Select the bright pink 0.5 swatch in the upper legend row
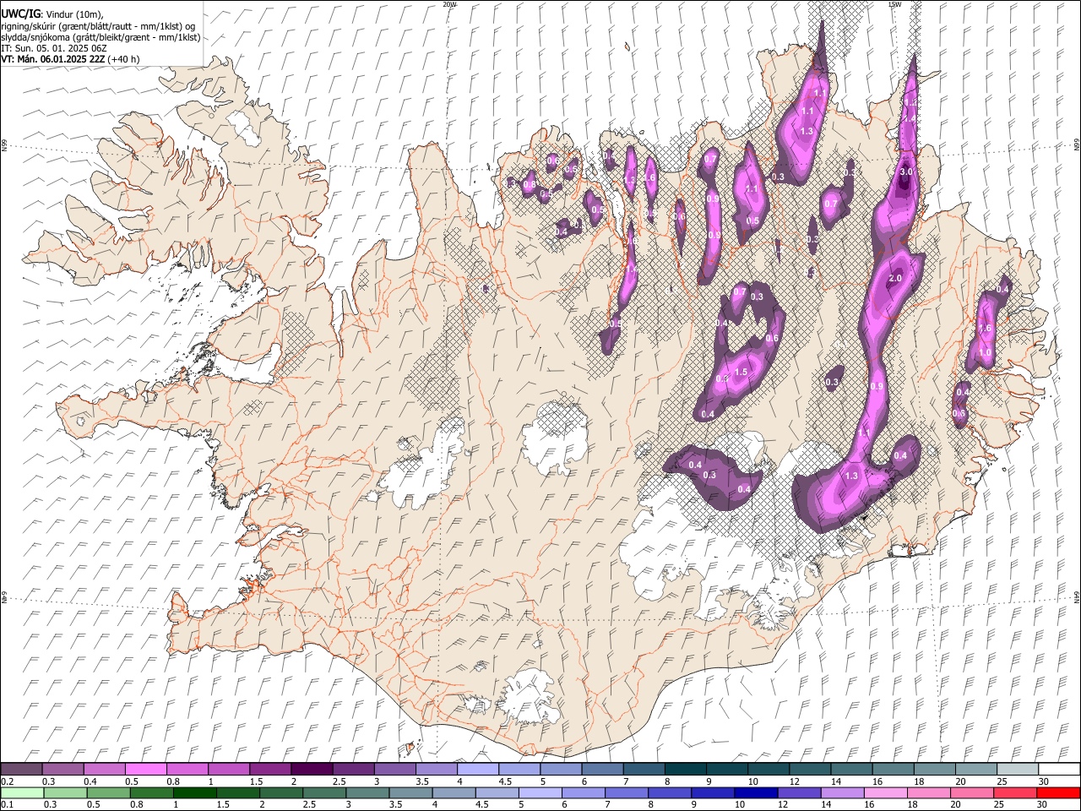The image size is (1081, 811). click(146, 769)
